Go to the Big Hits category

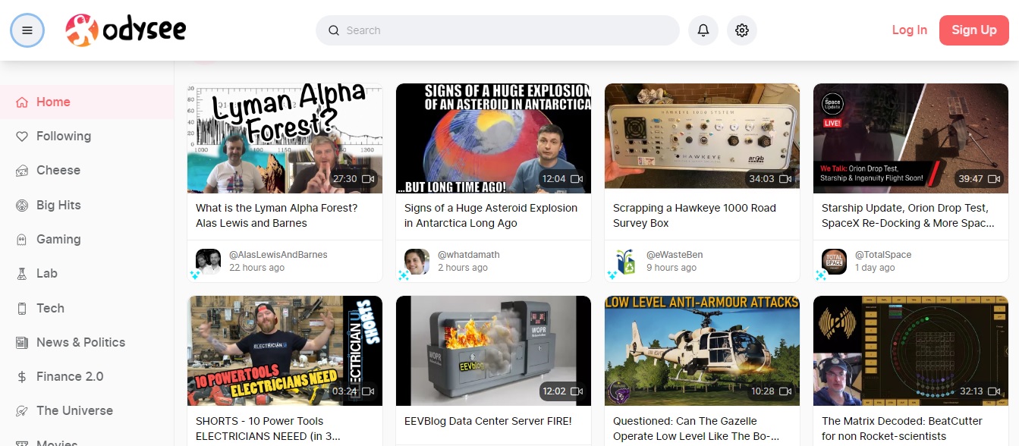(x=86, y=206)
